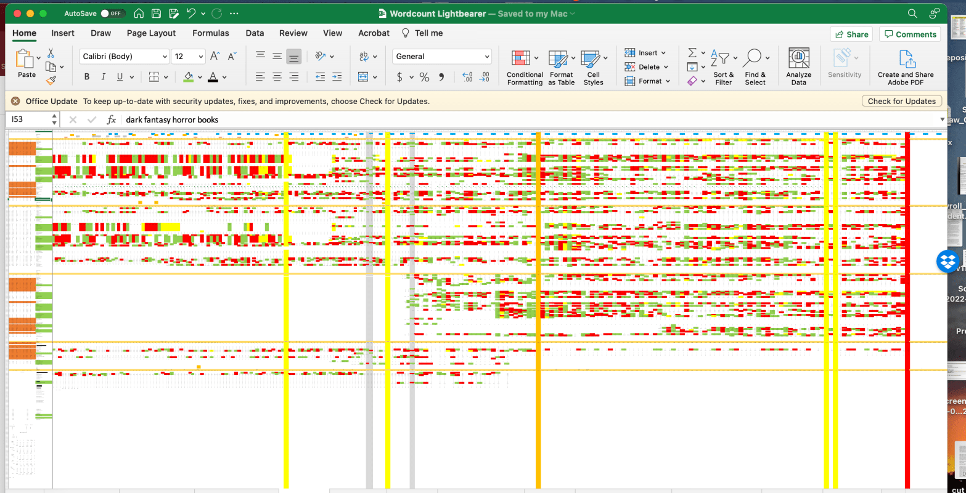
Task: Click the Check for Updates button
Action: (x=901, y=101)
